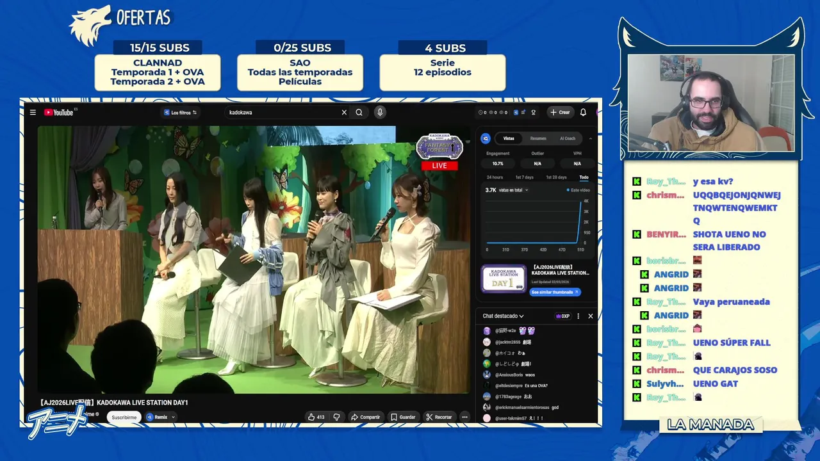This screenshot has height=461, width=820.
Task: Click overlay chat message UENO SÚPER FALL
Action: coord(731,343)
